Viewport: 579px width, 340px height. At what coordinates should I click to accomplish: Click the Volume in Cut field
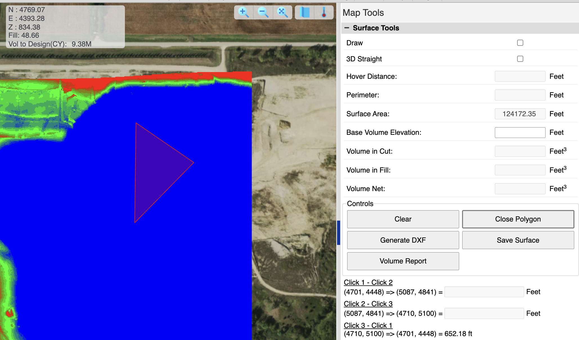[520, 151]
